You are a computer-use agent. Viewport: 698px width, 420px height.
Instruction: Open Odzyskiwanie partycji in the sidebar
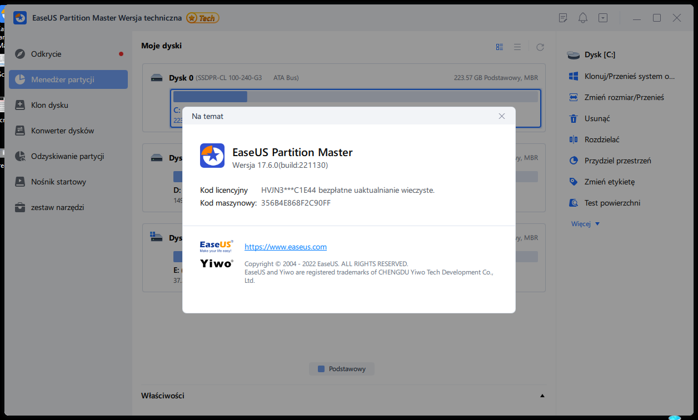pyautogui.click(x=68, y=156)
